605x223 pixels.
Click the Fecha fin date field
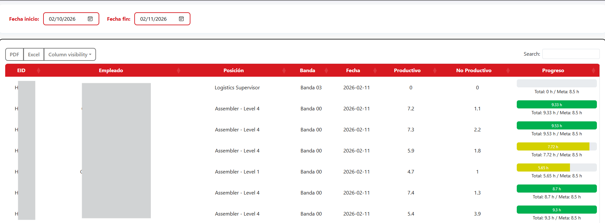coord(156,19)
